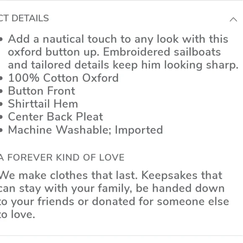Click the bullet dot before '100% Cotton Oxford'
This screenshot has width=243, height=243.
tap(1, 78)
